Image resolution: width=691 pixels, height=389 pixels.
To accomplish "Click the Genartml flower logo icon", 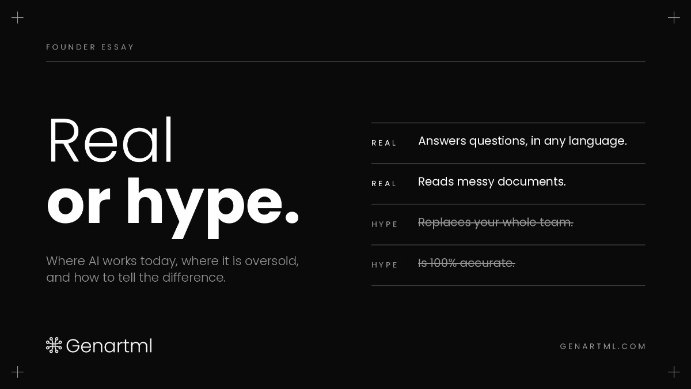I will (x=54, y=345).
